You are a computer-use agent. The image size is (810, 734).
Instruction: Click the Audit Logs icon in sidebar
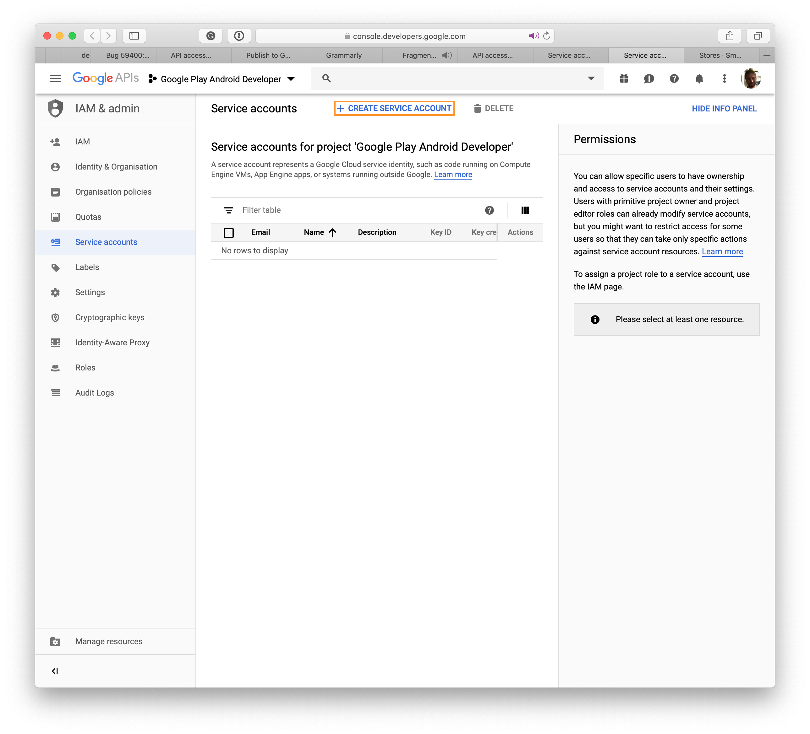[x=55, y=393]
